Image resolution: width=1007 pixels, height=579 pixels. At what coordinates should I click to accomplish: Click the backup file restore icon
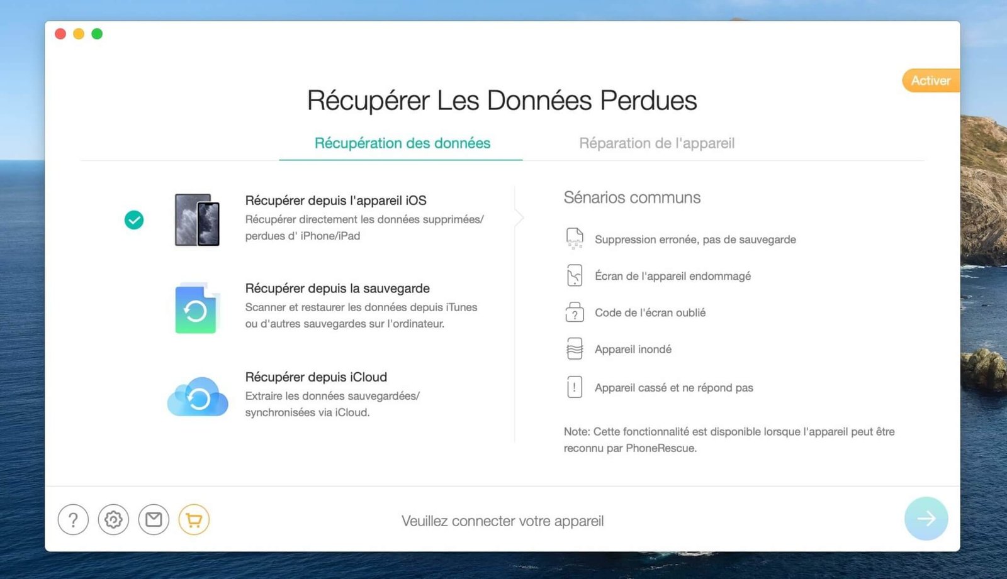pos(197,307)
